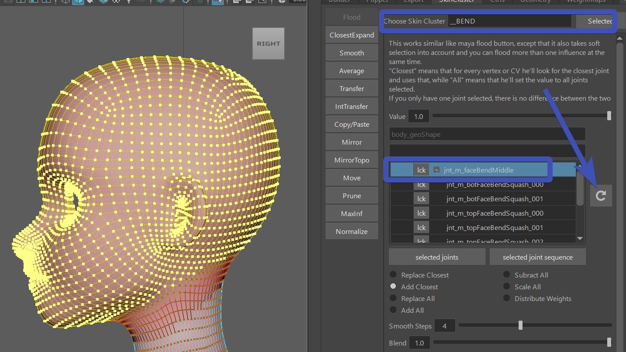626x352 pixels.
Task: Select the Add All radio option
Action: coord(393,310)
